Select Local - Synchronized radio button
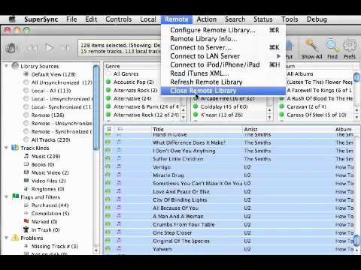This screenshot has height=270, width=361. 26,107
